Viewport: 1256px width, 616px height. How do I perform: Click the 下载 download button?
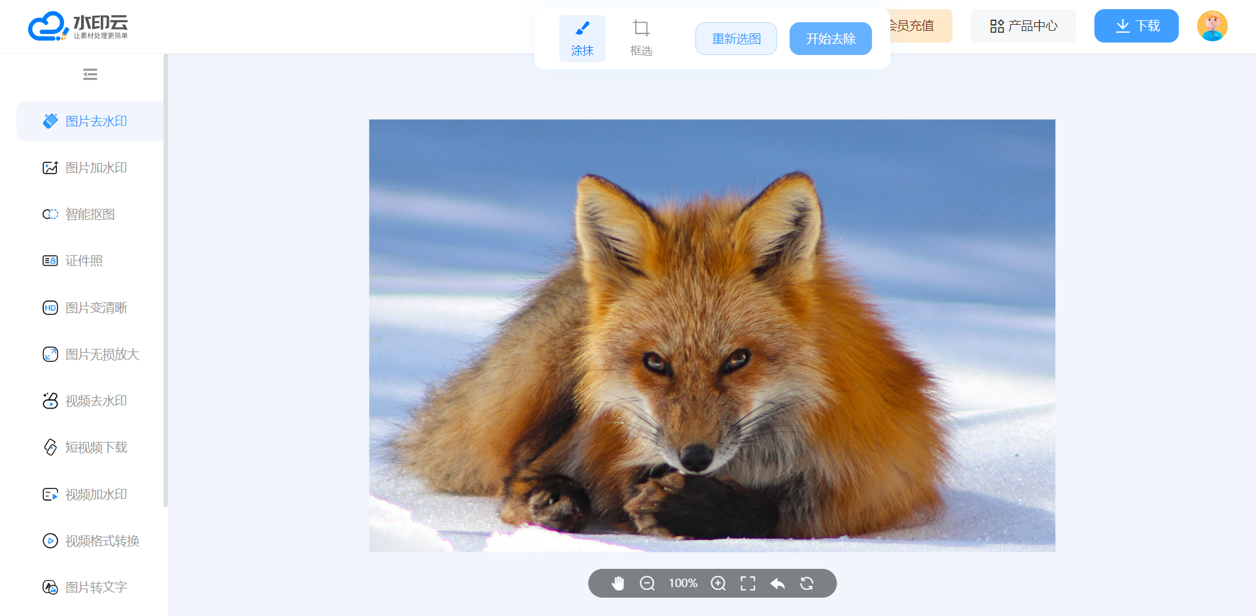(1136, 26)
